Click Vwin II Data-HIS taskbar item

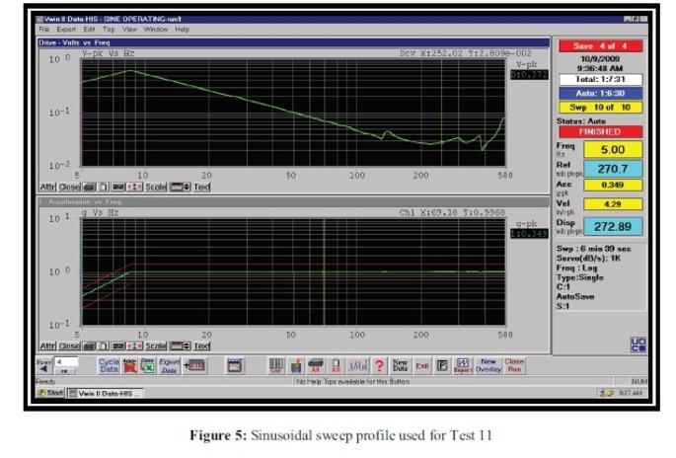coord(106,393)
